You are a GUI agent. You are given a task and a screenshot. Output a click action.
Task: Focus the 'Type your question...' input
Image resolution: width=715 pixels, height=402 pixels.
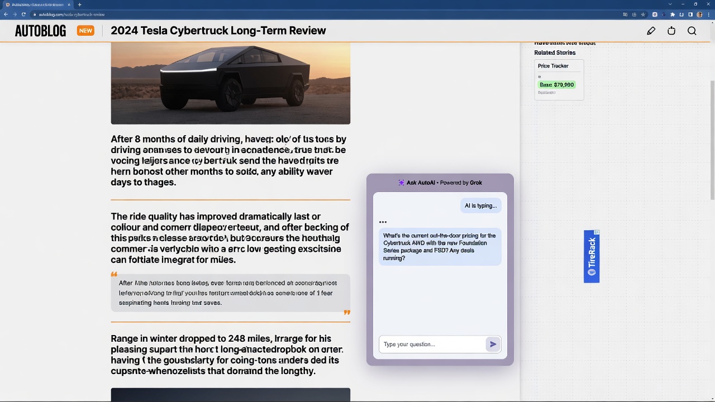[431, 344]
